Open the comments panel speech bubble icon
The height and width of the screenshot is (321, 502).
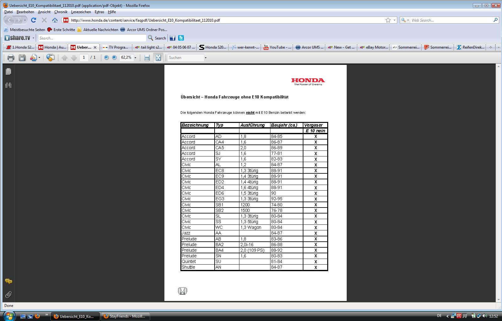click(x=8, y=282)
